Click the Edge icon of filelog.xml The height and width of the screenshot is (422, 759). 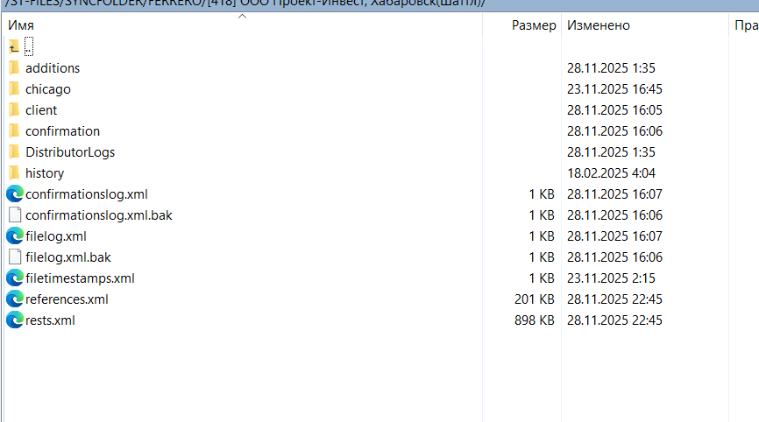[x=15, y=236]
